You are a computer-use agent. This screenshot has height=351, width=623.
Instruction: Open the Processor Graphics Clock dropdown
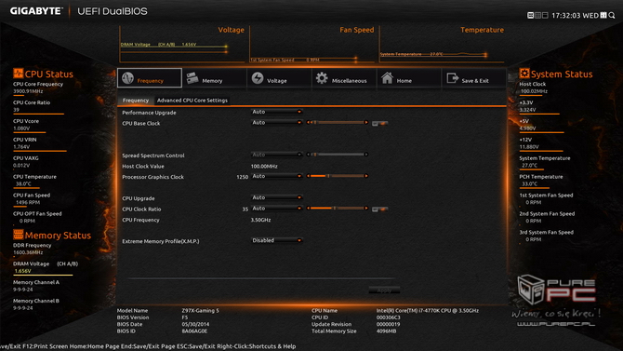coord(276,176)
